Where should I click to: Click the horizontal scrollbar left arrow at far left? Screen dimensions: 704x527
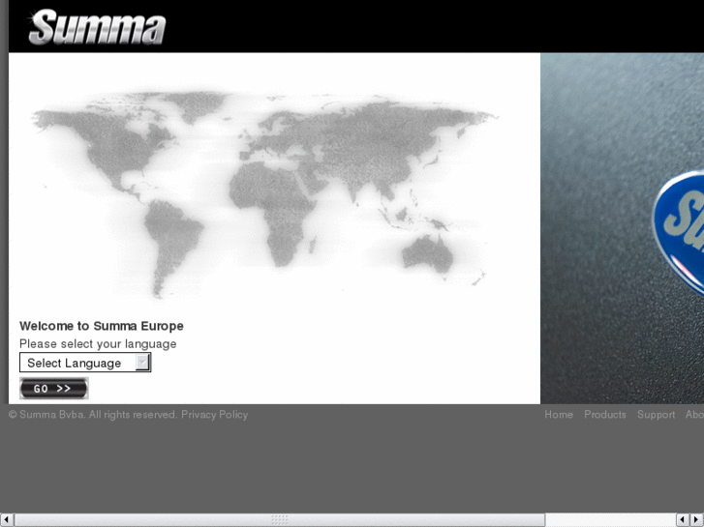pos(6,520)
